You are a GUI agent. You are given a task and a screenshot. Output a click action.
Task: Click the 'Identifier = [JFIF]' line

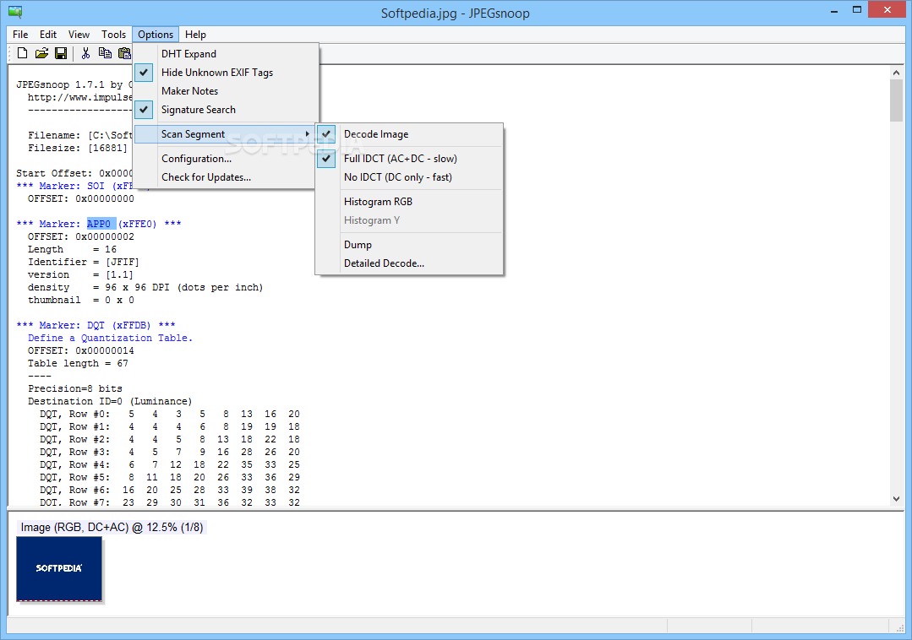(x=83, y=262)
